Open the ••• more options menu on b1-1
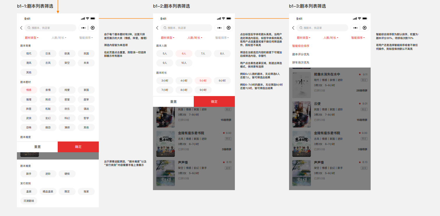The width and height of the screenshot is (440, 216). tap(83, 28)
